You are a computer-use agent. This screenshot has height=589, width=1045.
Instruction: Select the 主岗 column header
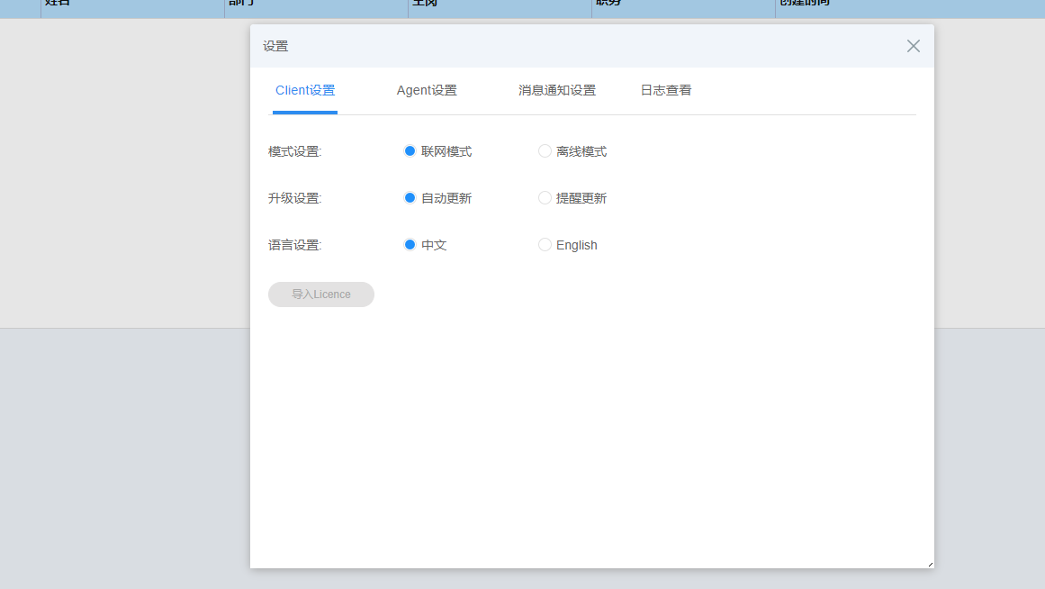tap(425, 4)
